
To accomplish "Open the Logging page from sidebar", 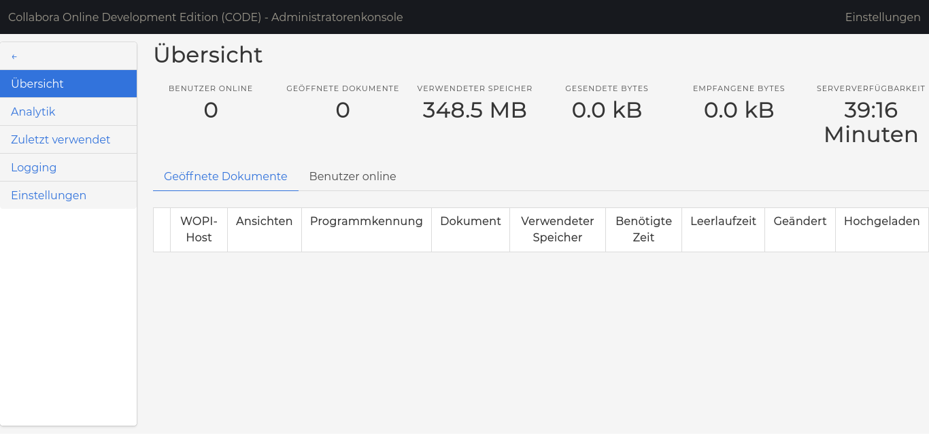I will click(34, 167).
